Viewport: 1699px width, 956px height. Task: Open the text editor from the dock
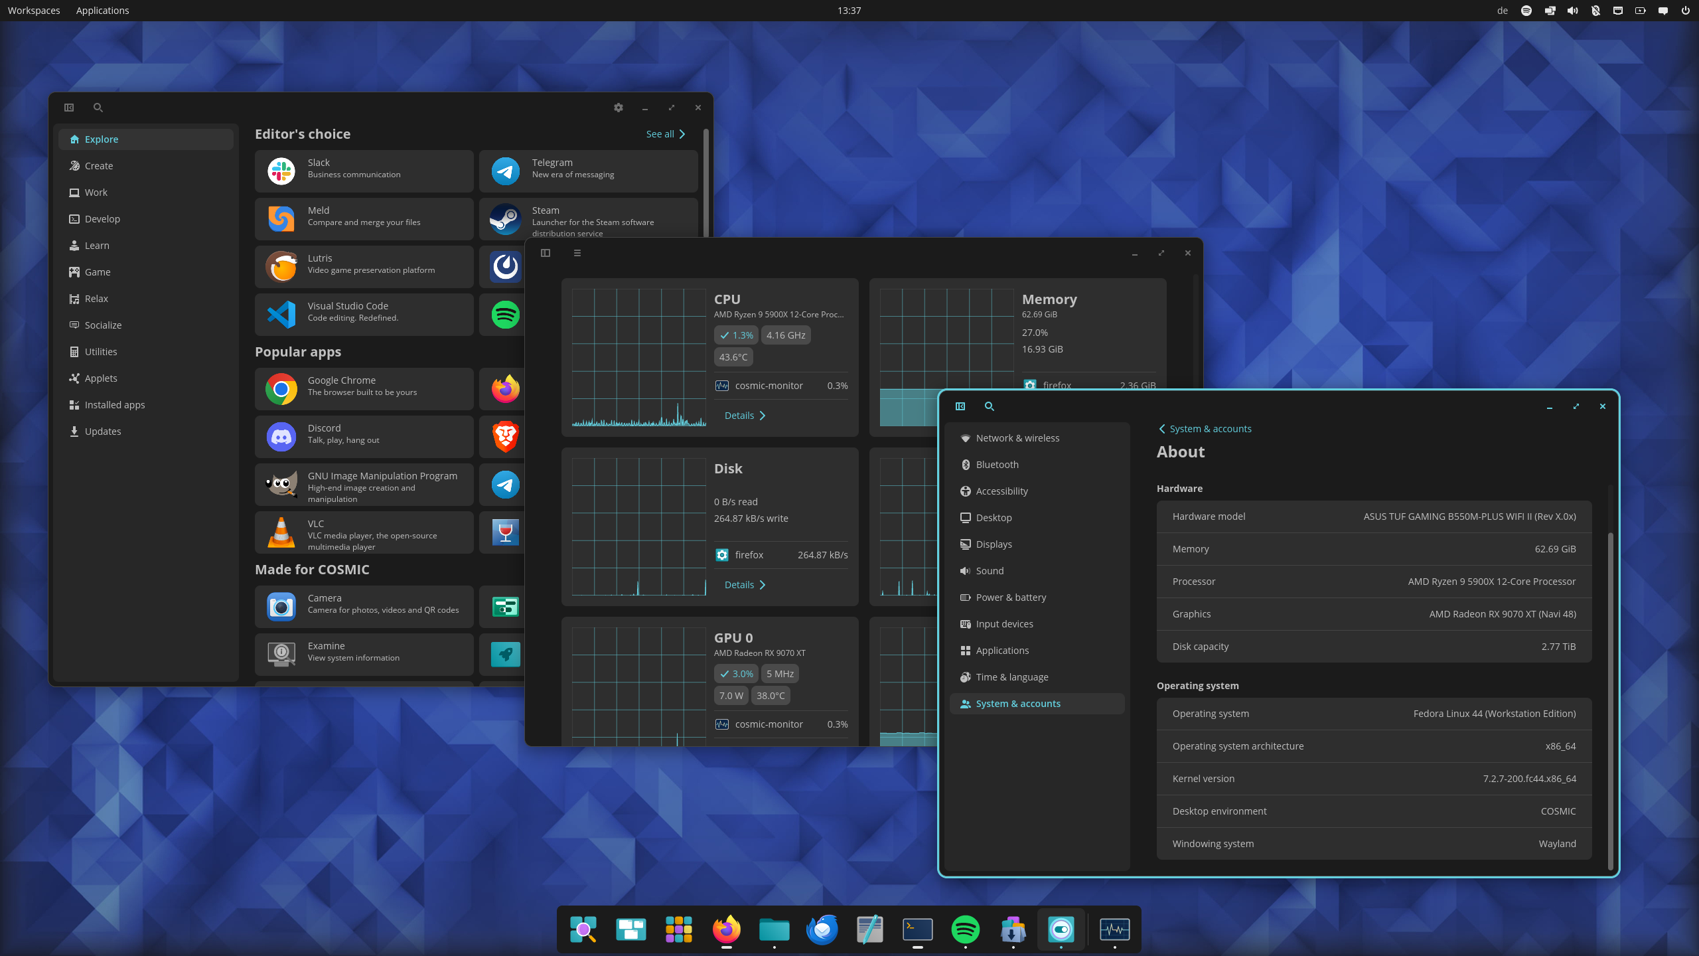tap(870, 929)
